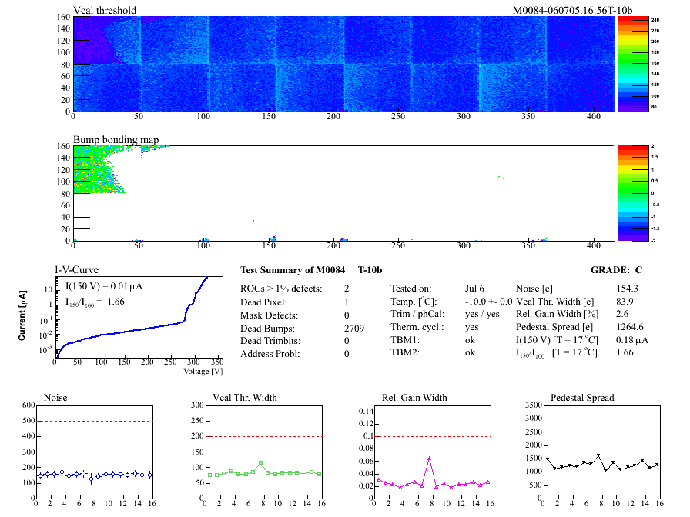The height and width of the screenshot is (517, 690).
Task: Click the Pedestal Spread value 1264.6
Action: click(x=631, y=327)
